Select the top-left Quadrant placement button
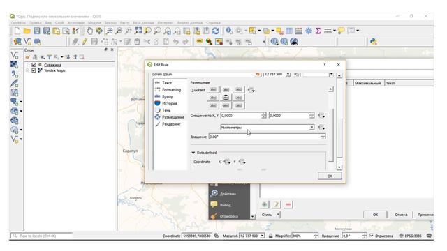 click(213, 90)
